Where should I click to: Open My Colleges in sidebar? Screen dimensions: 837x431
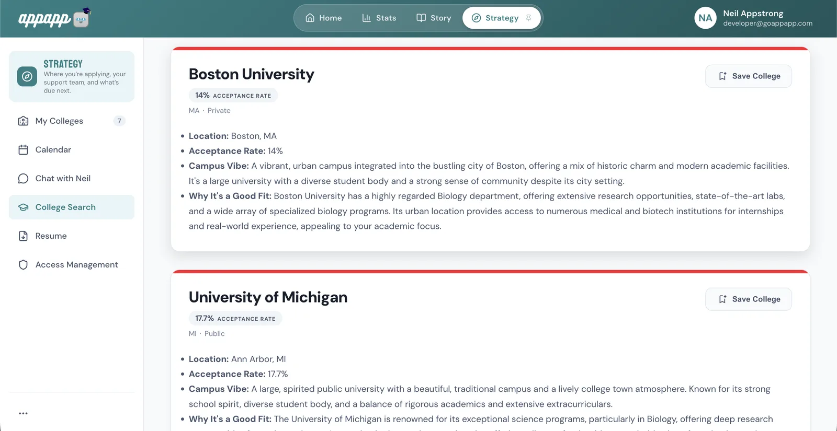click(72, 121)
